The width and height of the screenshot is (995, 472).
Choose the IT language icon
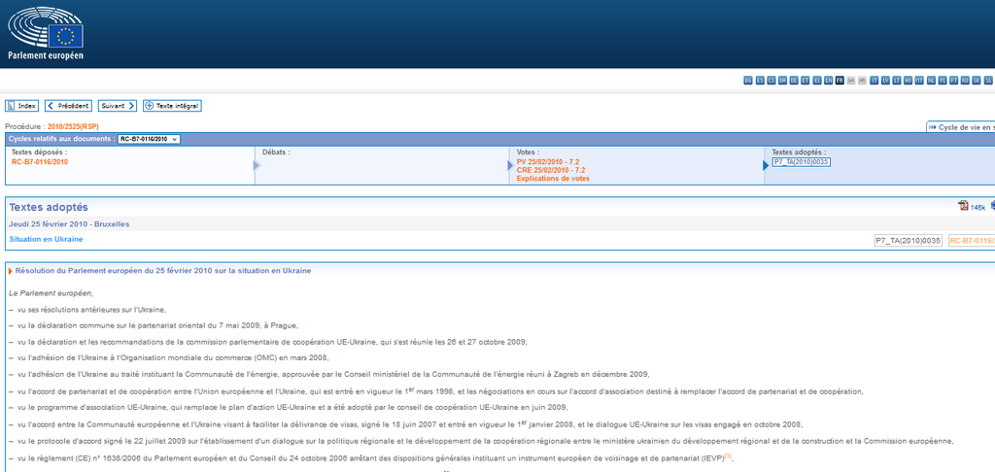pyautogui.click(x=874, y=80)
